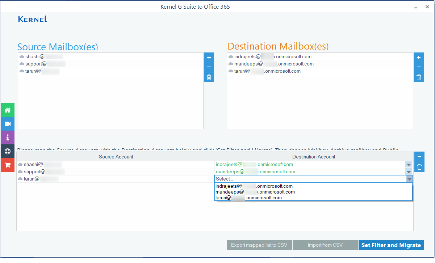Click the green mandeeps mapped destination cell
This screenshot has height=263, width=435.
click(310, 172)
